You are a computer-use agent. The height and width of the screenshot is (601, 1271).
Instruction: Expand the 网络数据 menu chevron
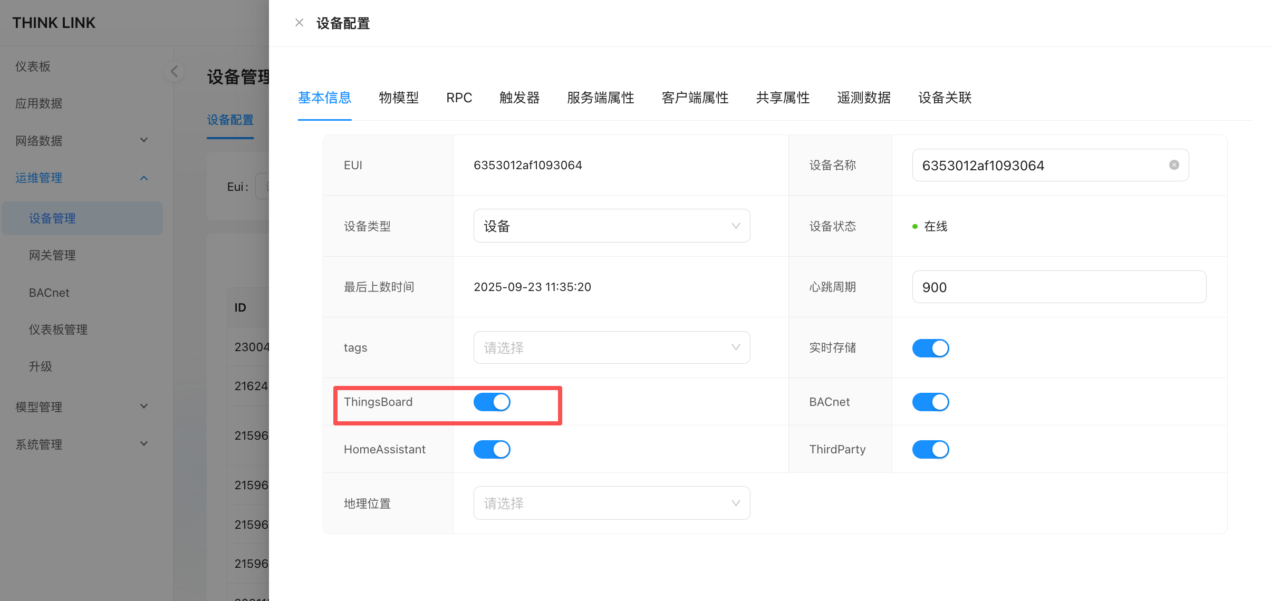(144, 140)
